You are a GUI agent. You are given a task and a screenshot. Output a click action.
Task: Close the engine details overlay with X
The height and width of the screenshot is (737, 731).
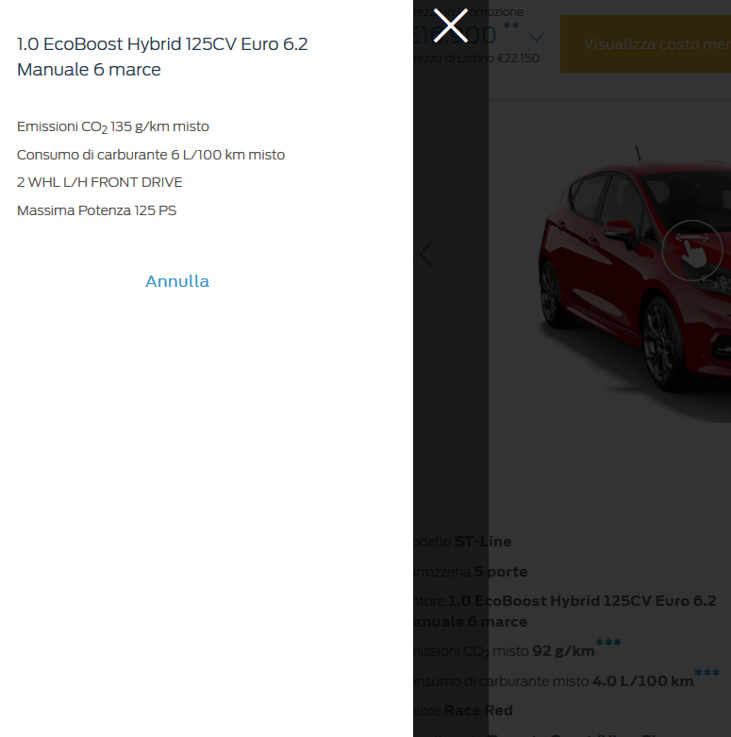(x=450, y=25)
